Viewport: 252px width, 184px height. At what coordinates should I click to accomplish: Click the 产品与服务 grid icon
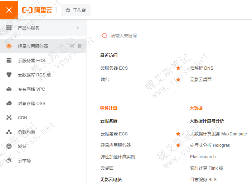(x=9, y=28)
